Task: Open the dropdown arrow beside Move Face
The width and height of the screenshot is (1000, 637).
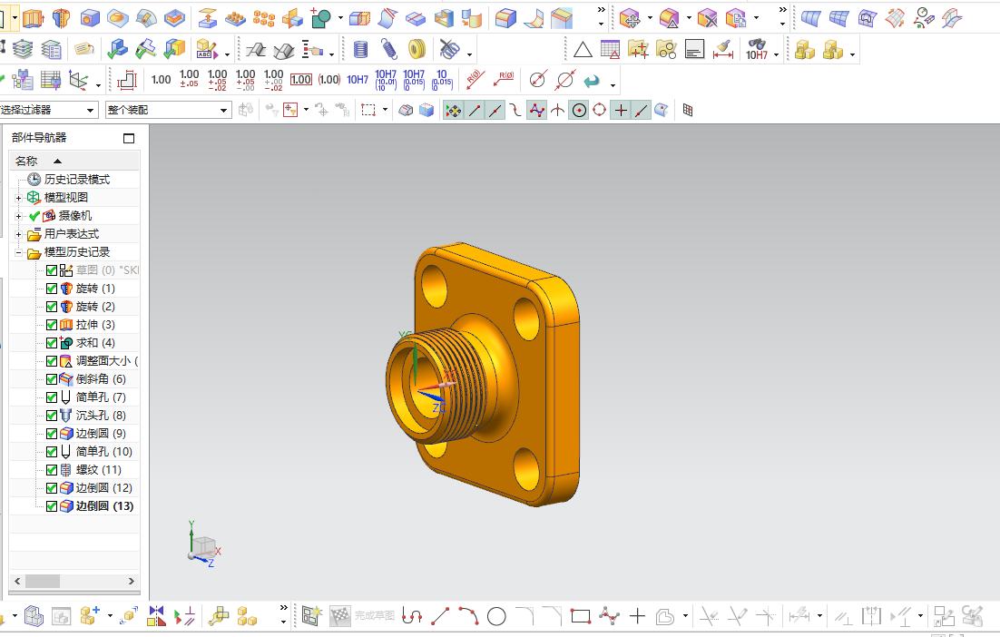Action: point(650,18)
